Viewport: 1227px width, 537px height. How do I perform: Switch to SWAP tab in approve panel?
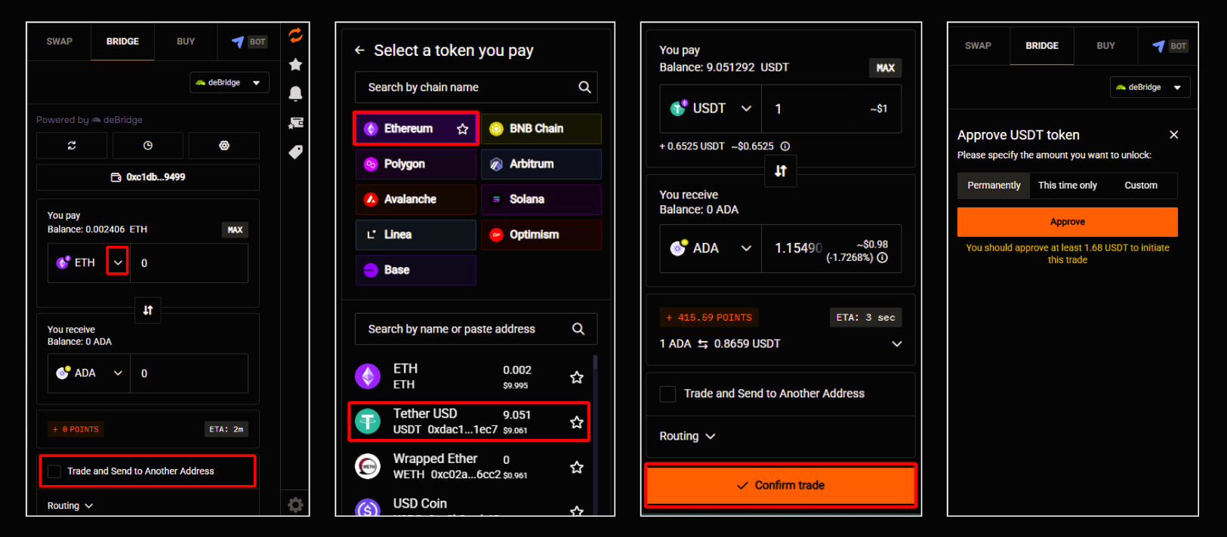978,46
